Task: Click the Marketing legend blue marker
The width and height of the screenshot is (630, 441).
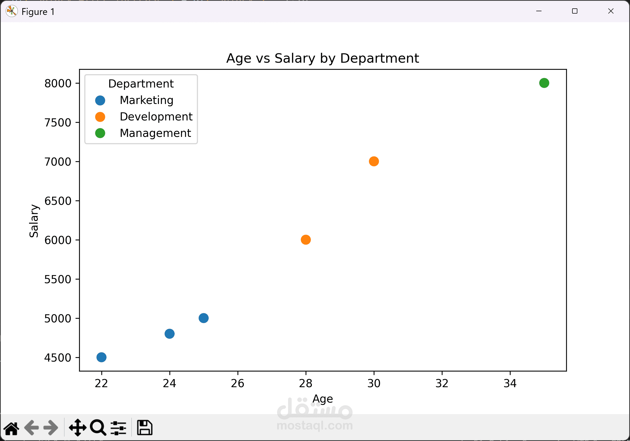Action: [100, 101]
